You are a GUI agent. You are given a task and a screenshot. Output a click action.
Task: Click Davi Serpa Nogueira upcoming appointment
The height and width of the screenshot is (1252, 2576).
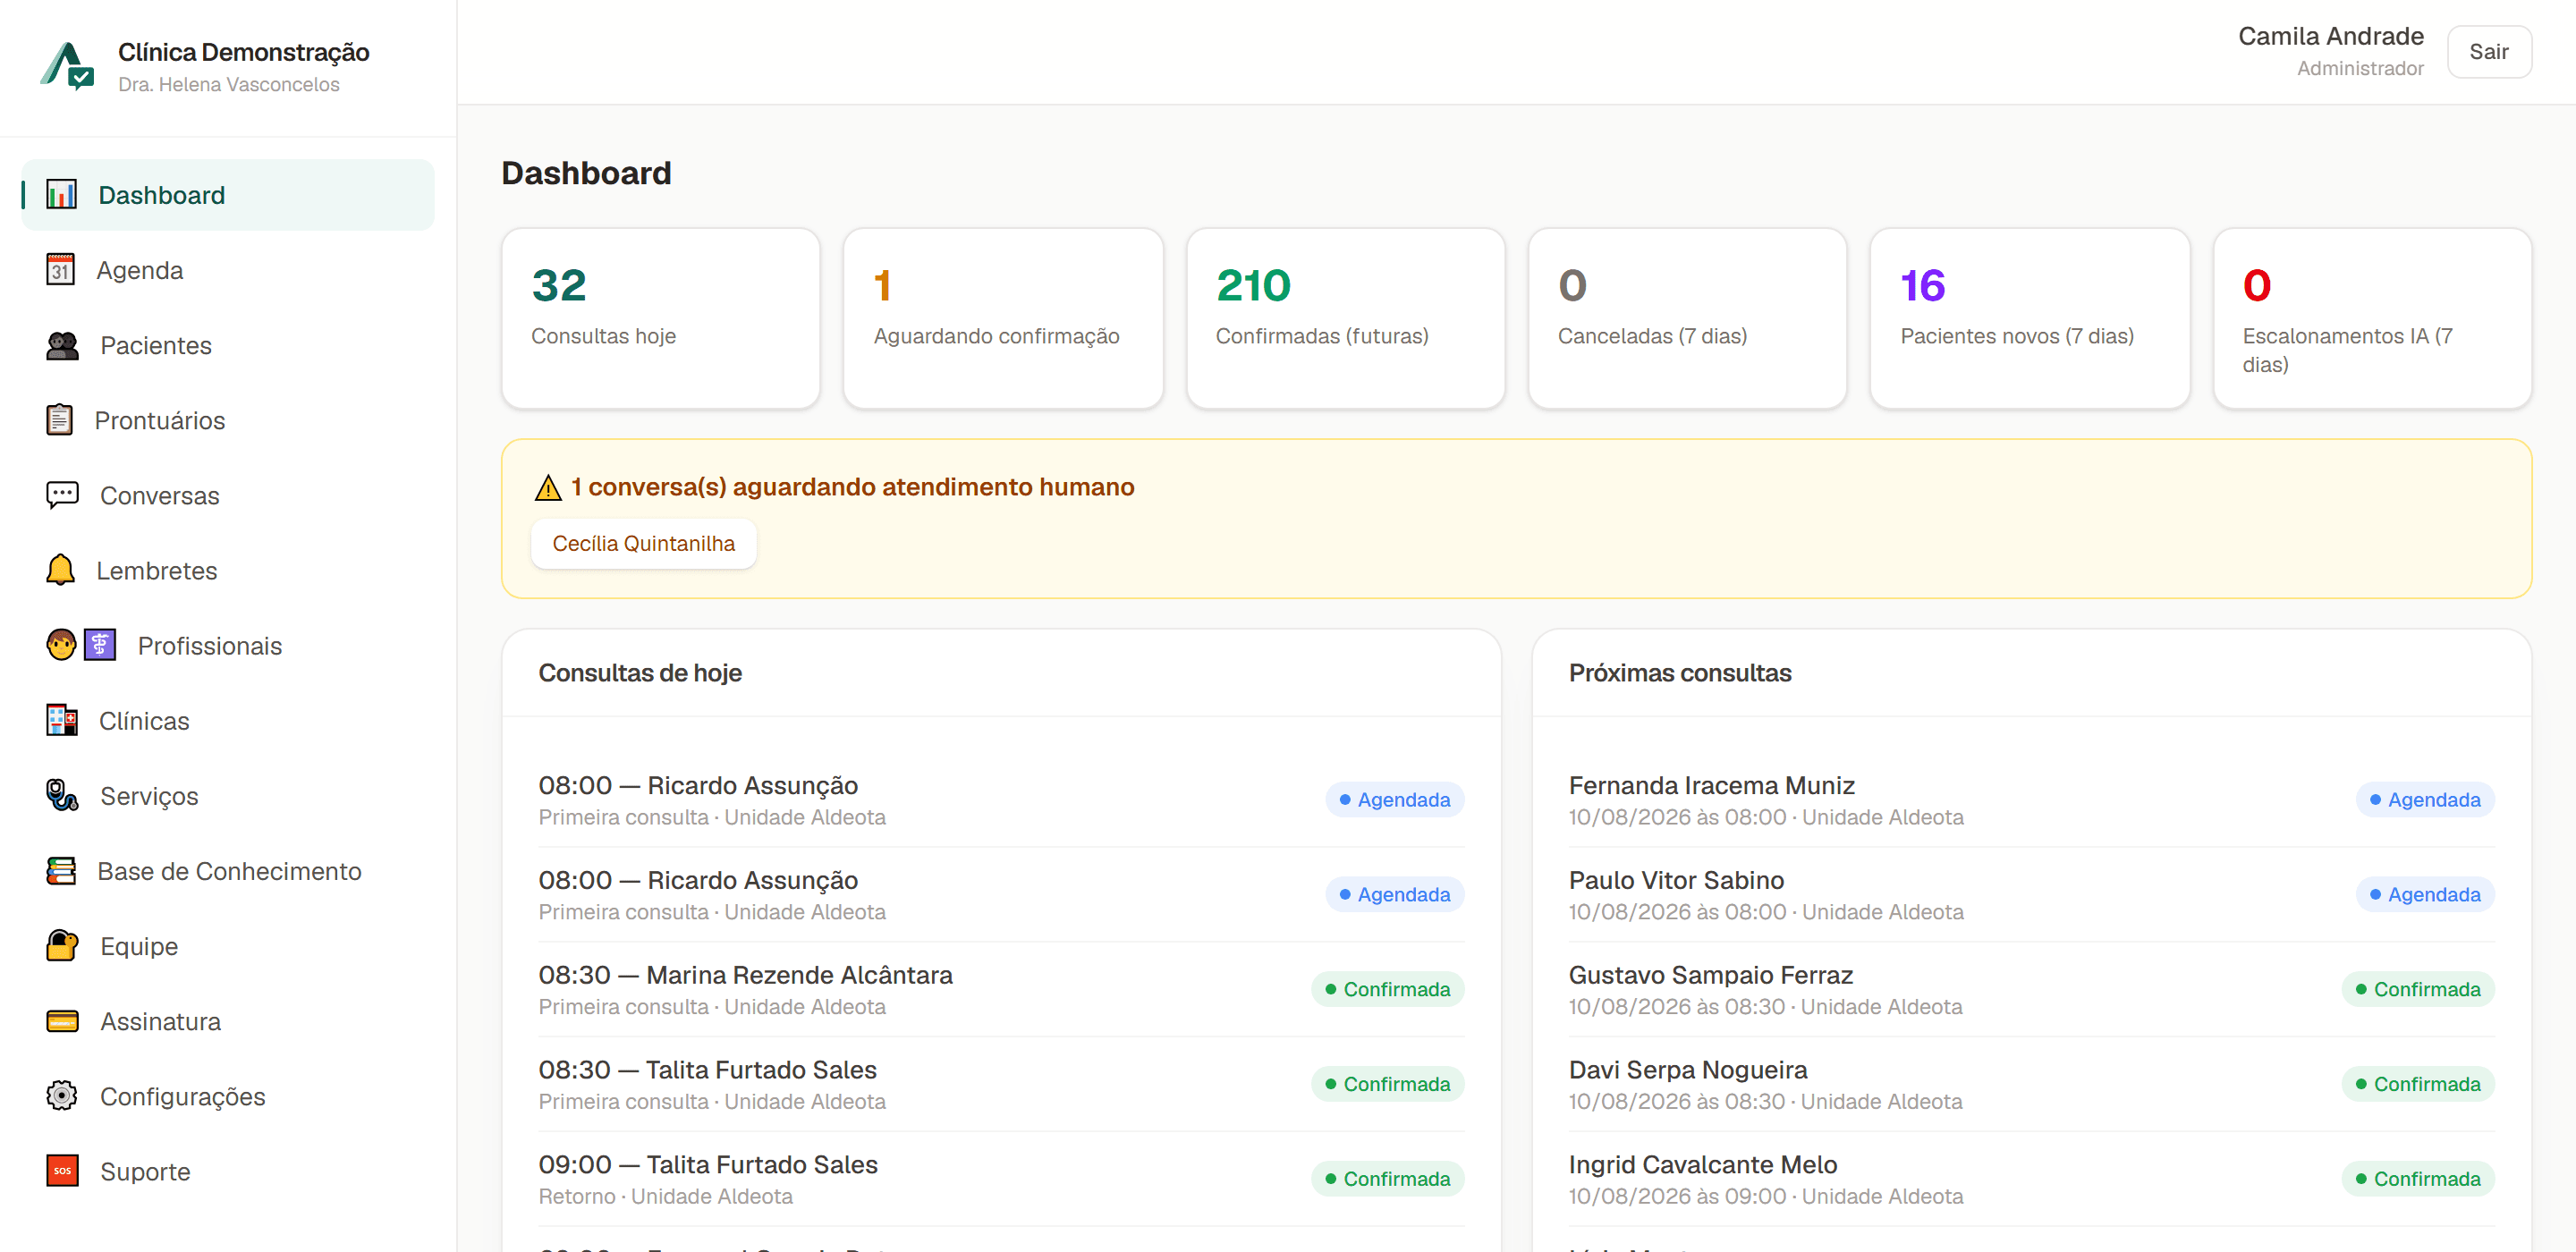click(x=2031, y=1084)
